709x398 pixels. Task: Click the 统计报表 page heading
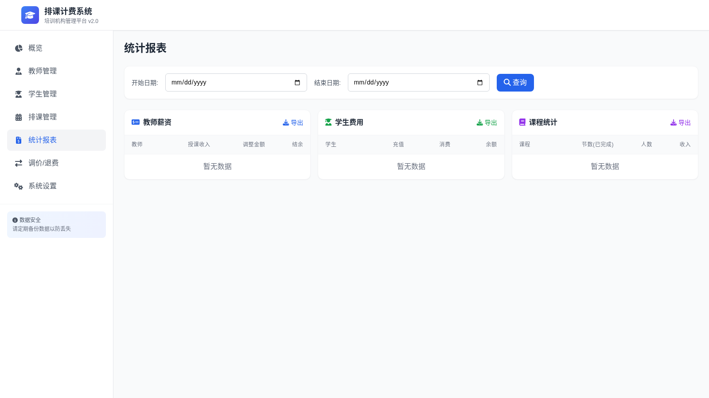(145, 48)
